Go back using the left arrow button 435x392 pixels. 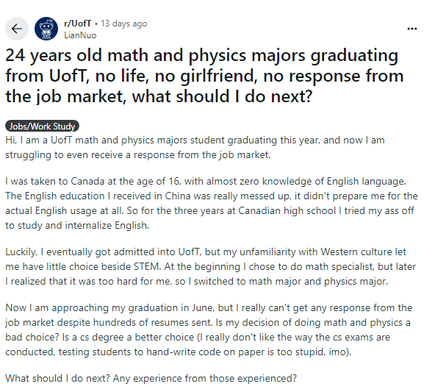tap(17, 29)
